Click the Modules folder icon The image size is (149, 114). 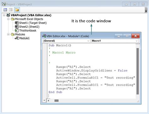coord(13,34)
